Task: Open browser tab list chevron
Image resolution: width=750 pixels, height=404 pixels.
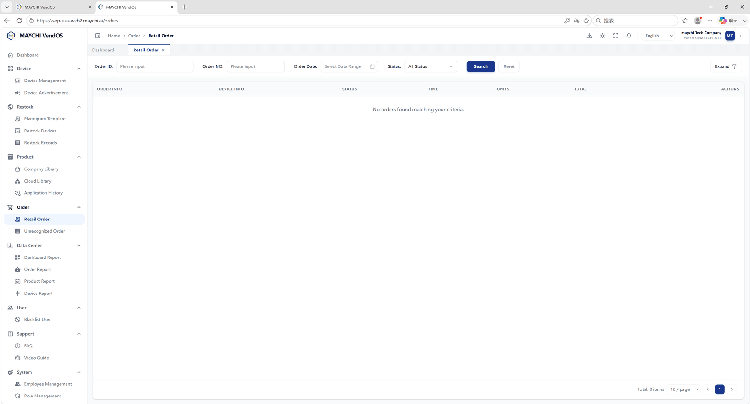Action: pyautogui.click(x=7, y=7)
